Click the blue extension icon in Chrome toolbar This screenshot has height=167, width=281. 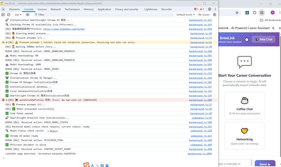click(247, 12)
